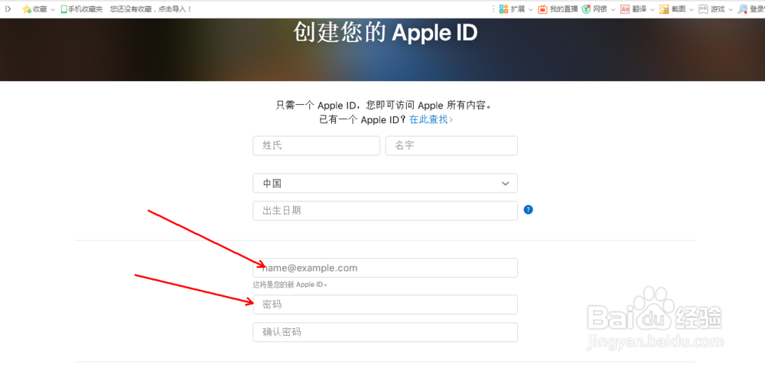765x368 pixels.
Task: Expand the 网银 dropdown arrow
Action: (613, 10)
